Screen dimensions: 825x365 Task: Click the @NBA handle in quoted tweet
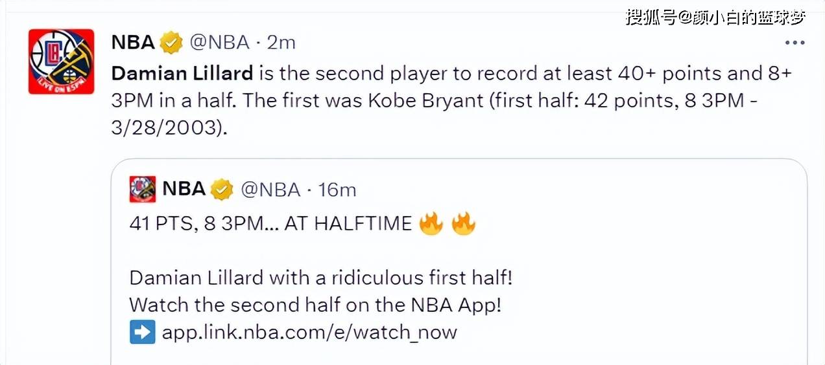click(x=270, y=190)
